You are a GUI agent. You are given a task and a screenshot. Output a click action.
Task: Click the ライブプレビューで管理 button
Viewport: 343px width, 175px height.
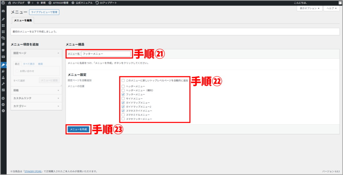44,12
